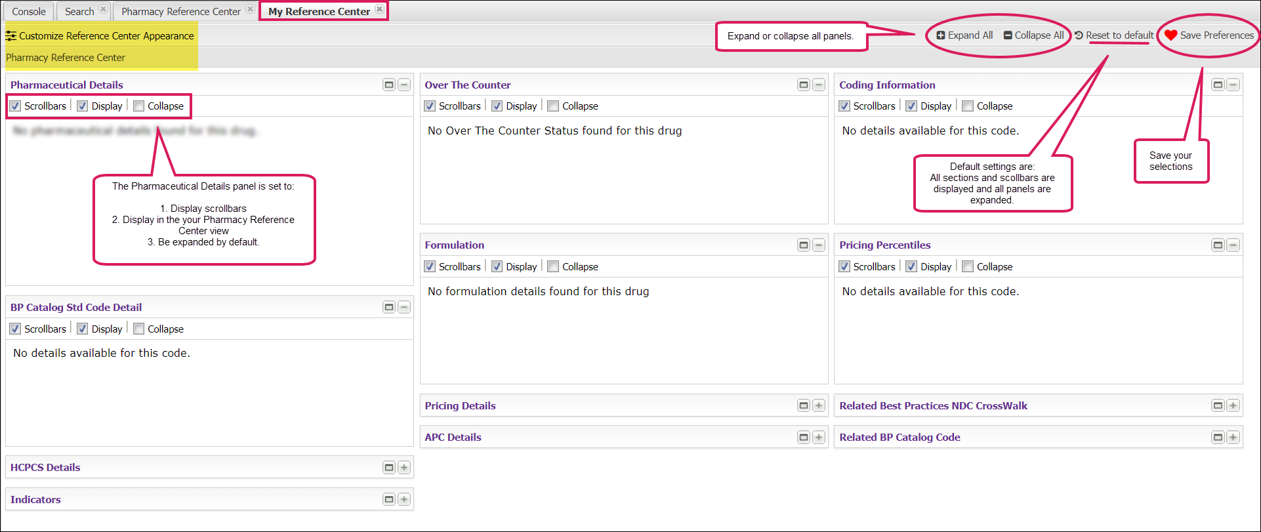Screen dimensions: 1261x532
Task: Click the Indicators panel title
Action: click(x=35, y=499)
